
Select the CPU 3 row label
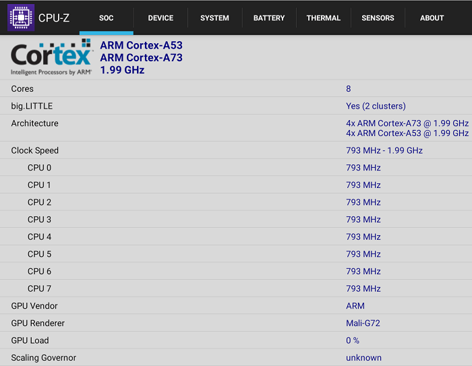point(39,220)
